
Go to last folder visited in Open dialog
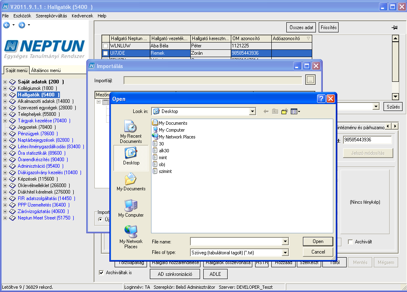pyautogui.click(x=266, y=112)
